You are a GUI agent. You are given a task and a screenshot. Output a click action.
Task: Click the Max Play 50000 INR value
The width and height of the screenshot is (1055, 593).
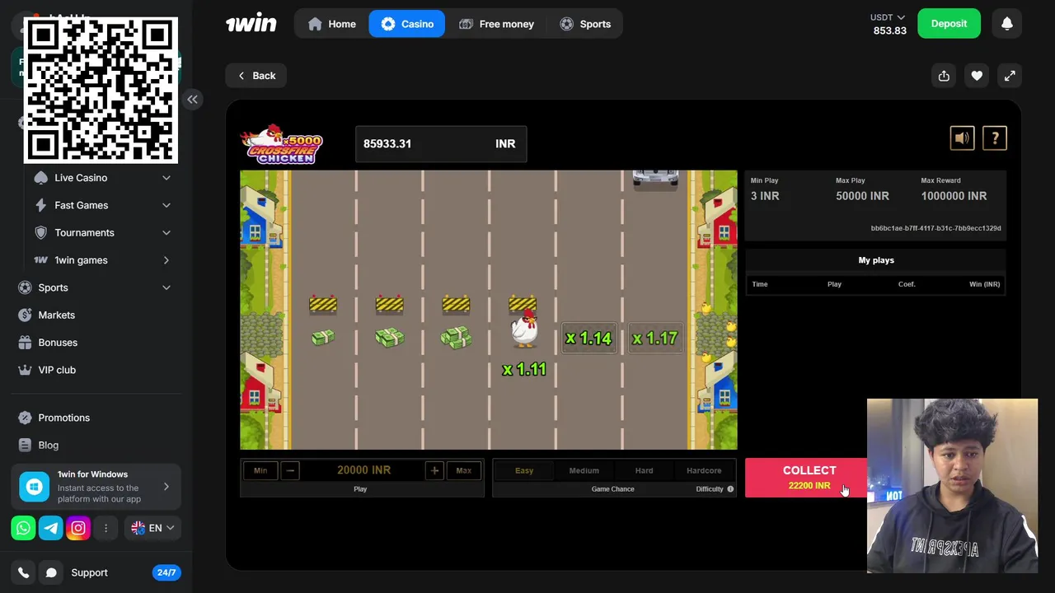click(862, 196)
